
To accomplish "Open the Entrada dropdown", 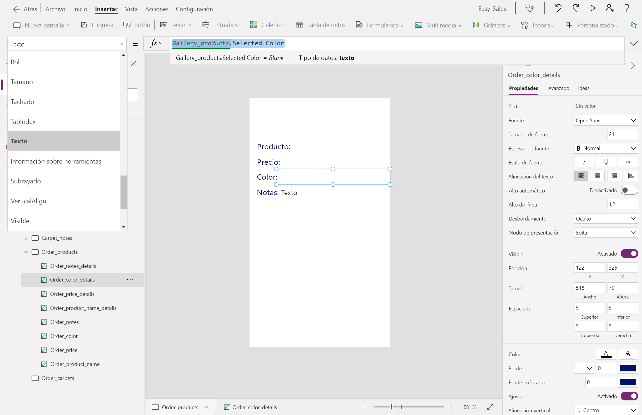I will point(221,25).
